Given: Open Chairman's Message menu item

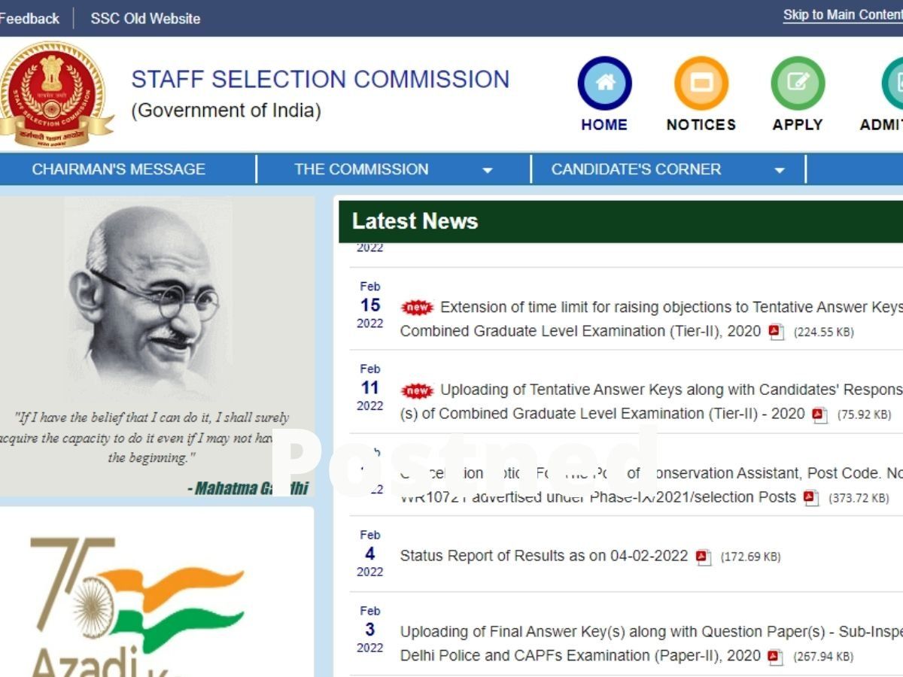Looking at the screenshot, I should (119, 169).
